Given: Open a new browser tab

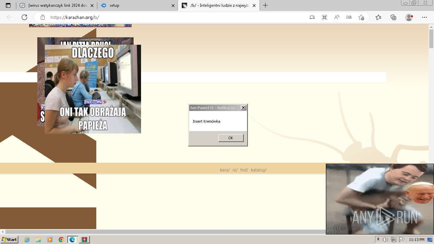Looking at the screenshot, I should coord(265,5).
